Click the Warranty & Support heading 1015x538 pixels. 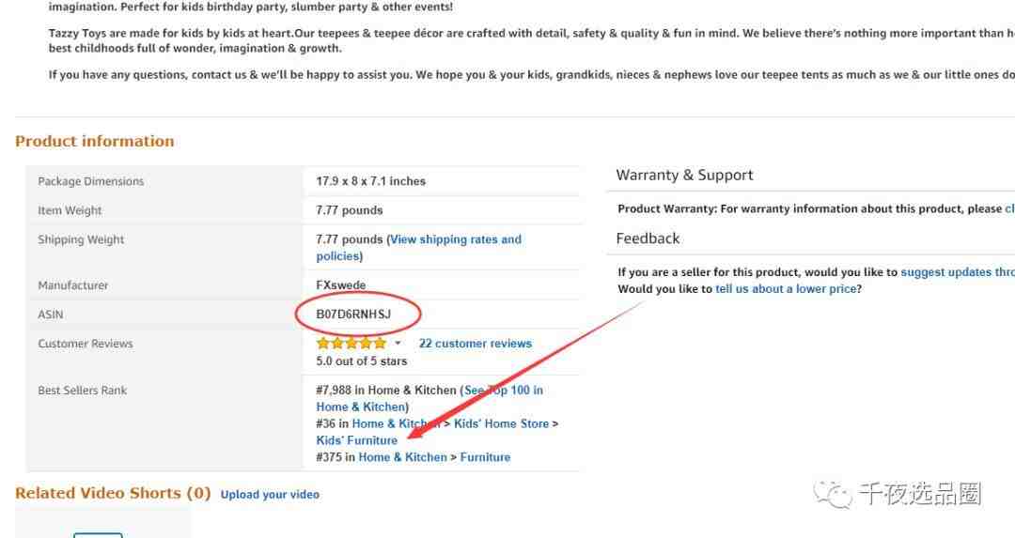click(x=684, y=176)
